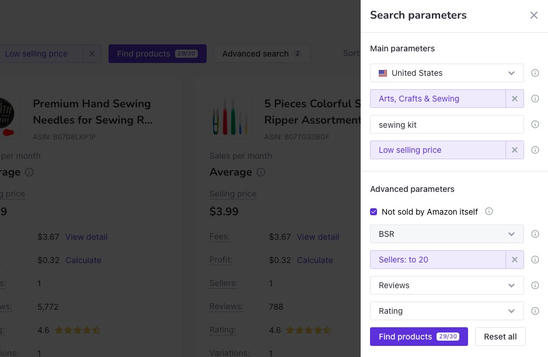Click the Sellers label in seam ripper card

coord(224,283)
